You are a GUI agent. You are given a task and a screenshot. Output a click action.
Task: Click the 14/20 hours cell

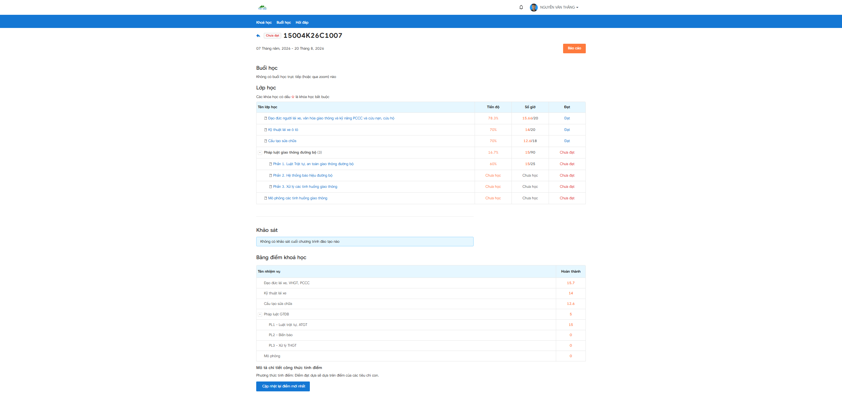[x=530, y=130]
